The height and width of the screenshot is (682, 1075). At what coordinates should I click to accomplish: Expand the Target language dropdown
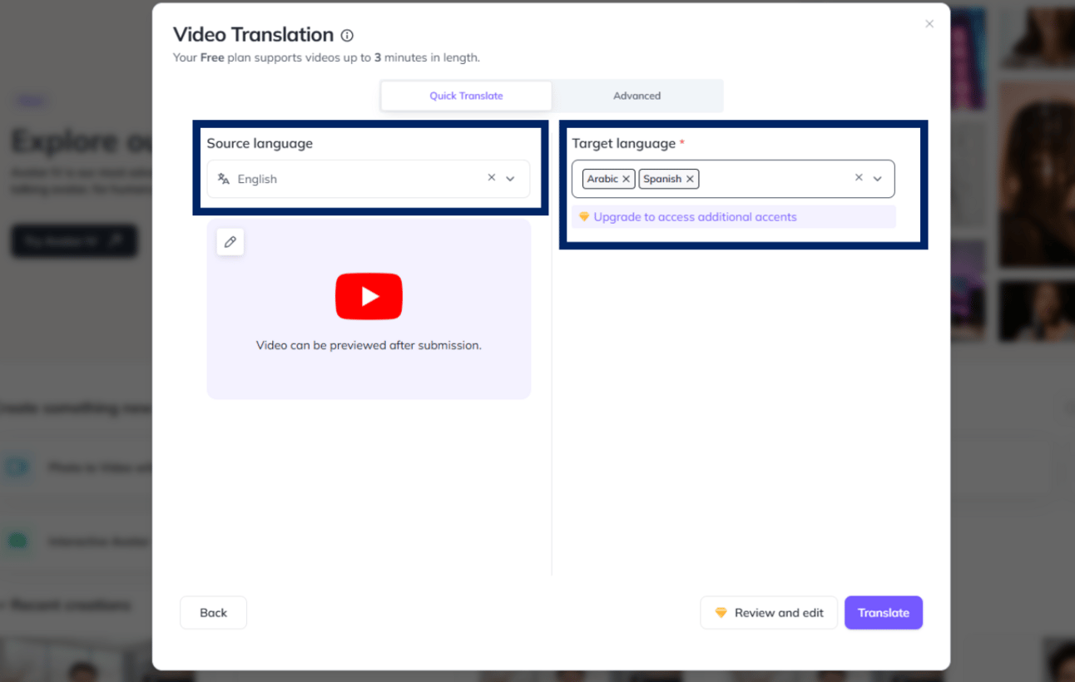tap(877, 179)
